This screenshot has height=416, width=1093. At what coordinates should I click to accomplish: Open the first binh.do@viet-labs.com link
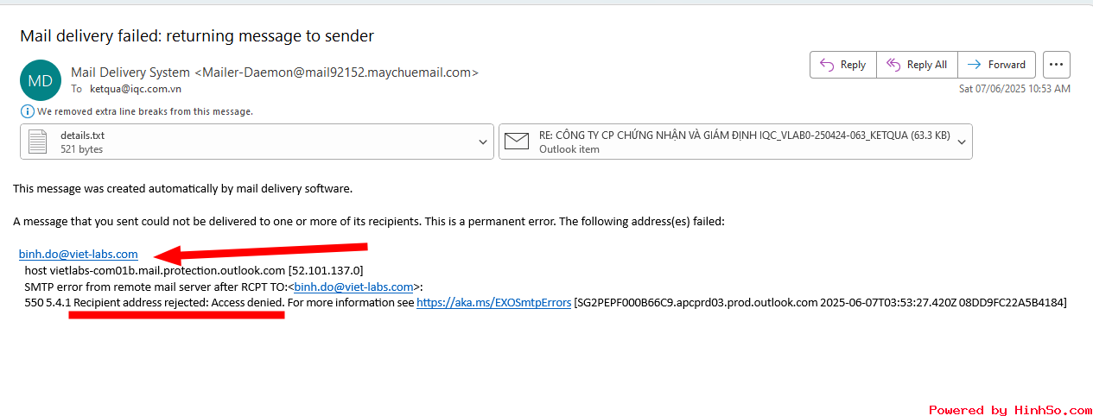79,254
